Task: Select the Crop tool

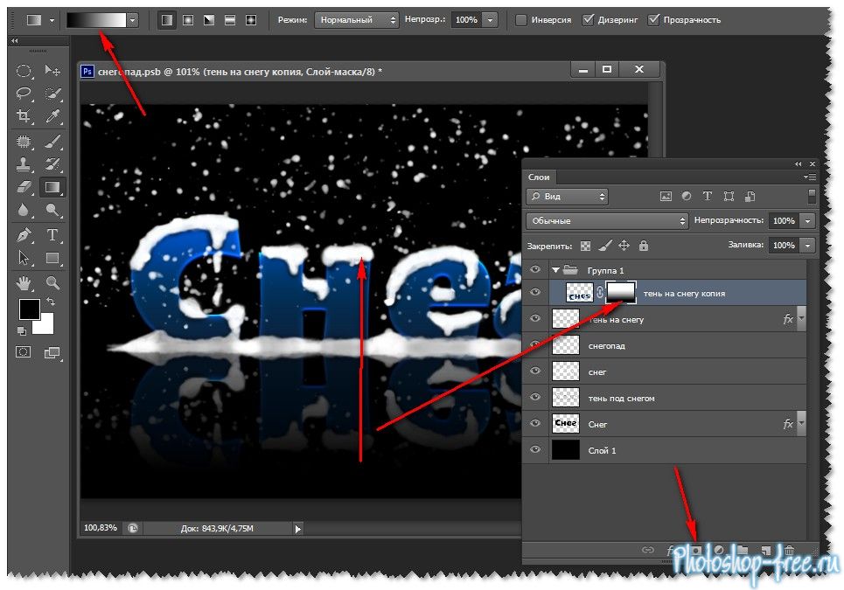Action: [x=24, y=115]
